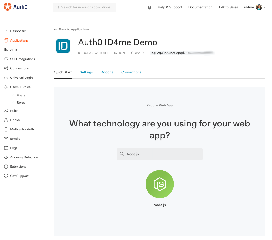Open the application Connections tab

[131, 72]
